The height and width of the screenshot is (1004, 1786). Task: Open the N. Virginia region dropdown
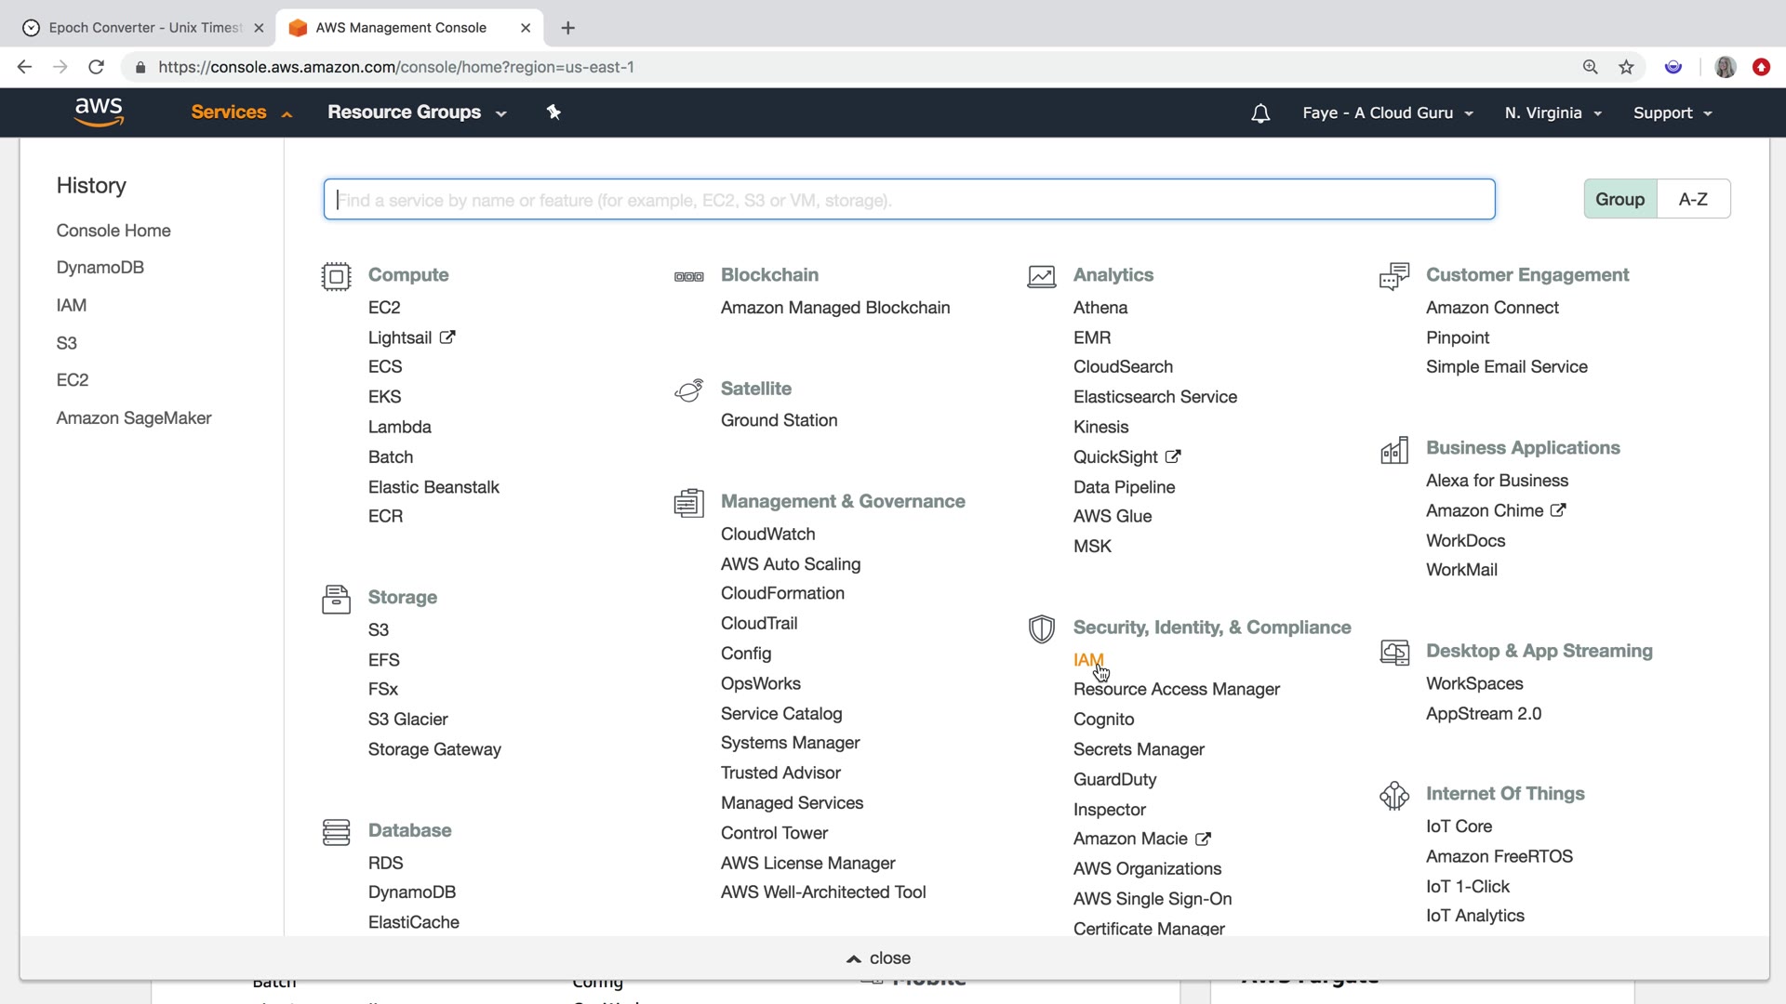pyautogui.click(x=1553, y=113)
